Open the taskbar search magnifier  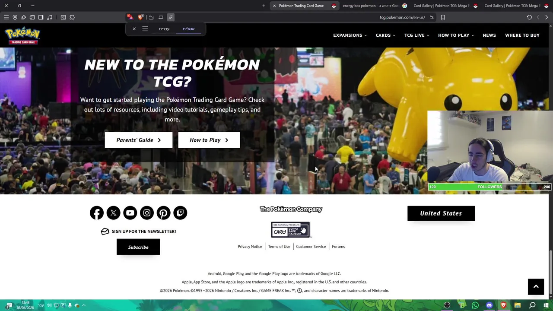[532, 305]
